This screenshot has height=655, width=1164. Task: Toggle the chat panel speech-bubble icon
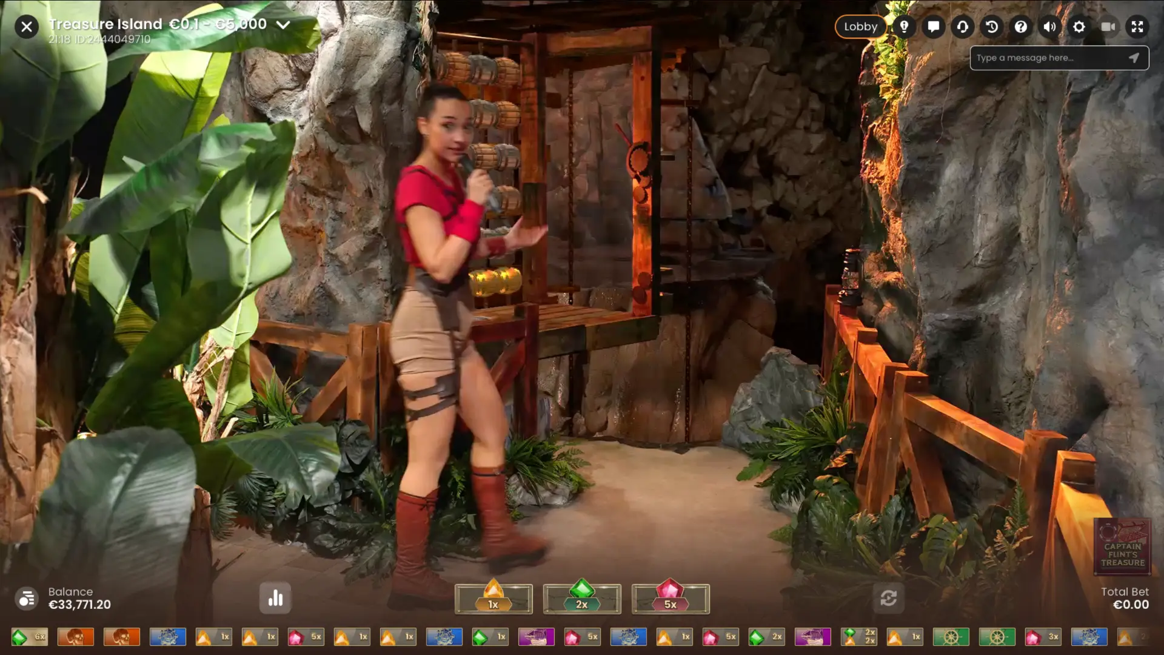(934, 27)
